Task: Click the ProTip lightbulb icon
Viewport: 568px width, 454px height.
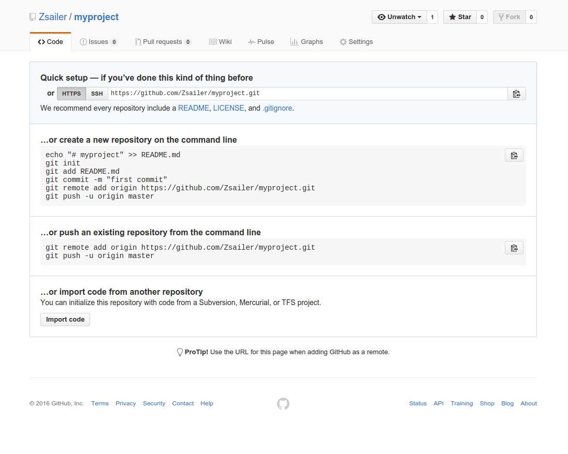Action: (x=180, y=352)
